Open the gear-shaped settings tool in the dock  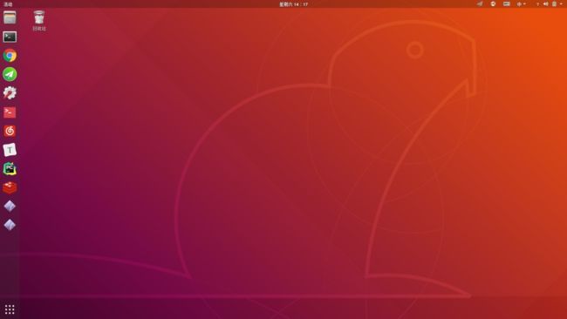10,93
